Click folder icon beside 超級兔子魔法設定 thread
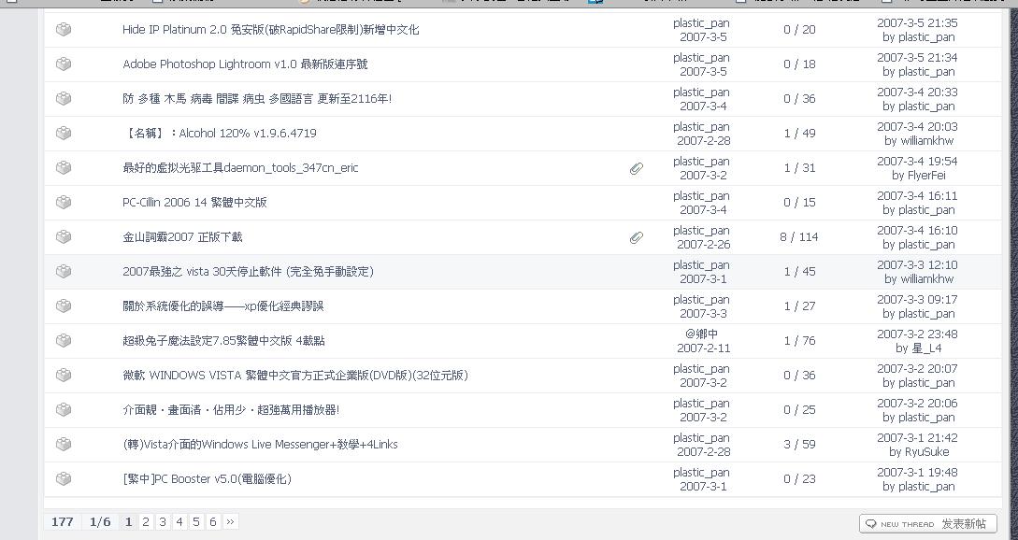 coord(63,340)
